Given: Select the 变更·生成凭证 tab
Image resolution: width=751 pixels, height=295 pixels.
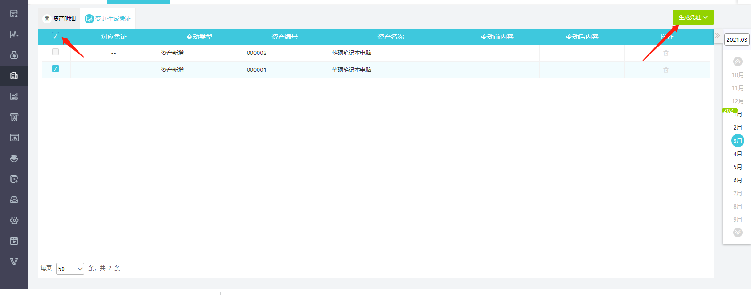Looking at the screenshot, I should coord(108,19).
